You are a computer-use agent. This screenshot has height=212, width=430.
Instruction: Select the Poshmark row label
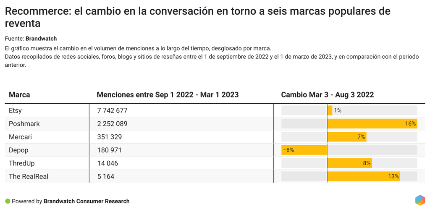tap(24, 124)
